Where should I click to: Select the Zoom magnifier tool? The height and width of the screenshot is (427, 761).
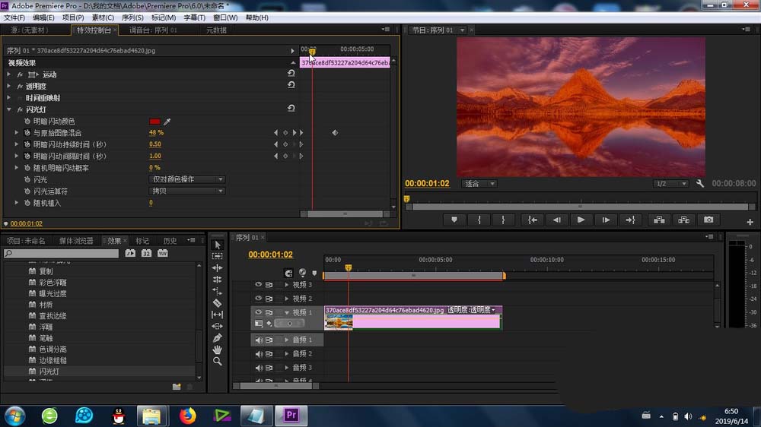[217, 362]
